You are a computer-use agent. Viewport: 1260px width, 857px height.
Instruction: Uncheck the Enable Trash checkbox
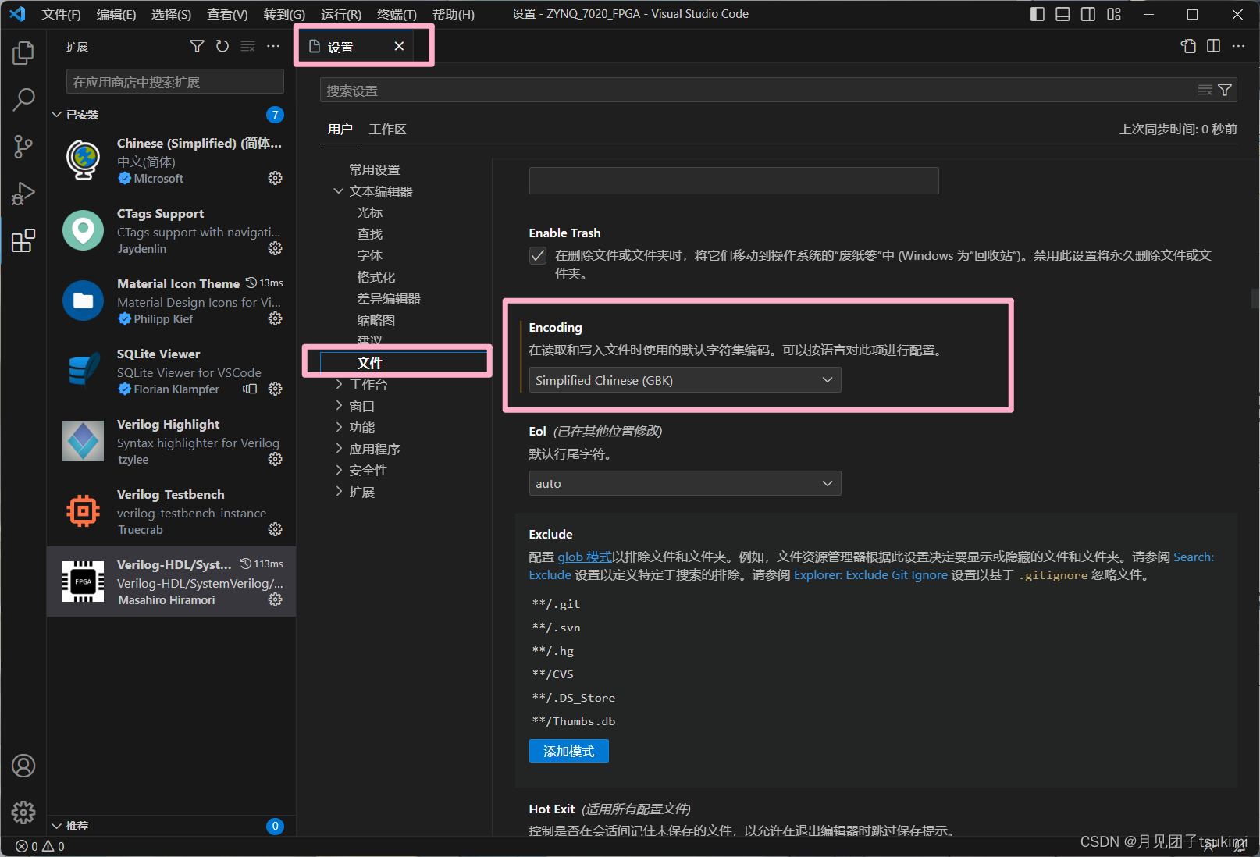coord(537,255)
